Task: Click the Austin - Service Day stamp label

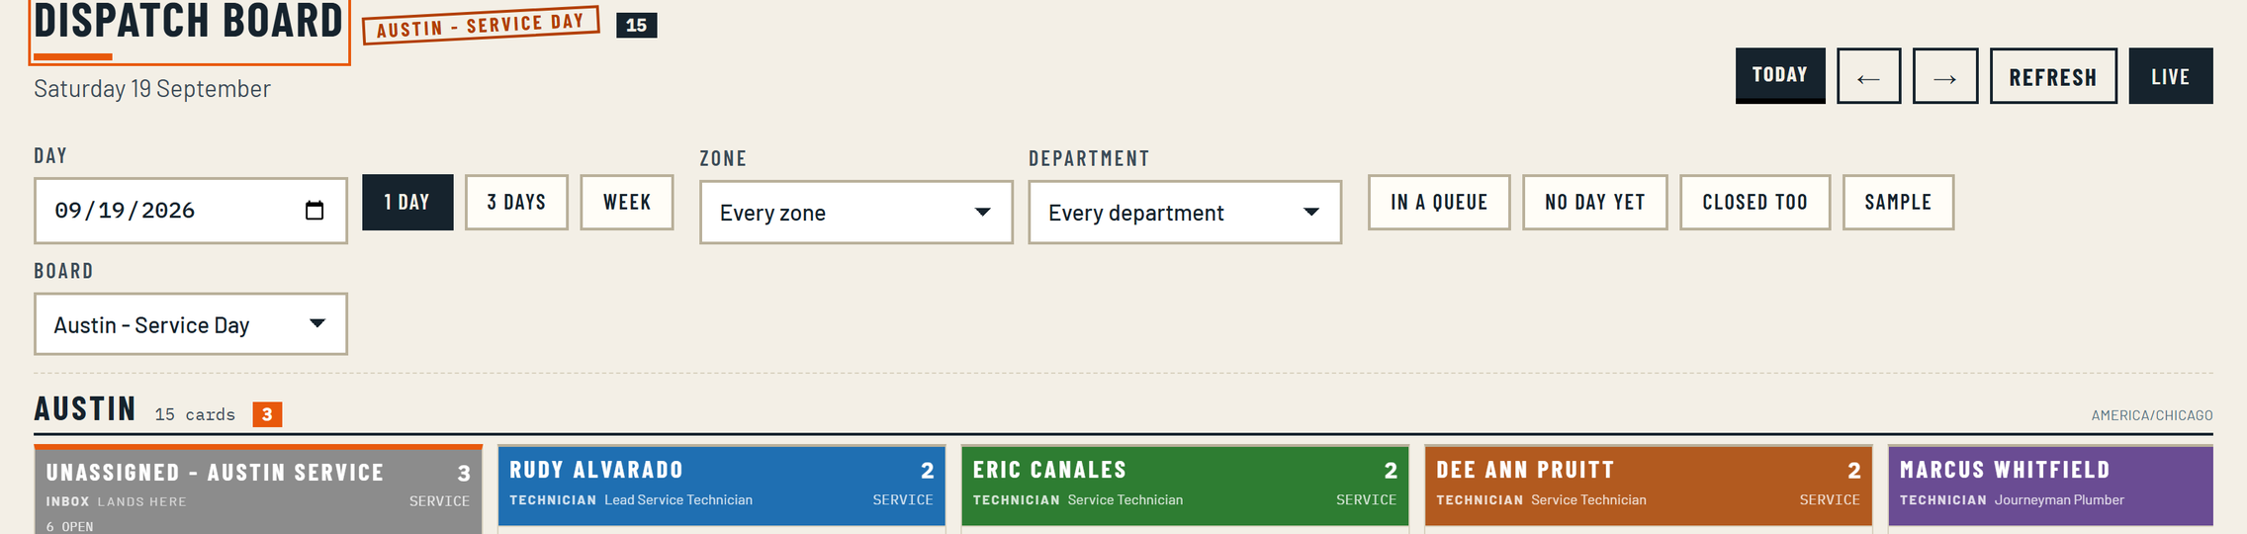Action: [x=481, y=25]
